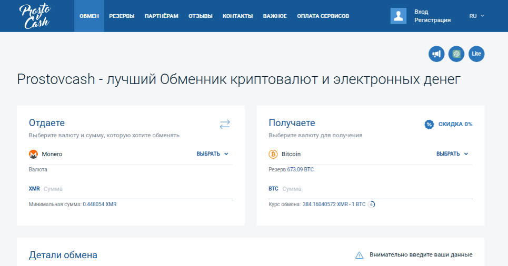This screenshot has height=266, width=508.
Task: Click the Prosto Cash logo
Action: click(x=35, y=16)
